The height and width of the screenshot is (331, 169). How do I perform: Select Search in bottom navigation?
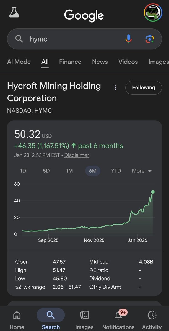[x=51, y=320]
